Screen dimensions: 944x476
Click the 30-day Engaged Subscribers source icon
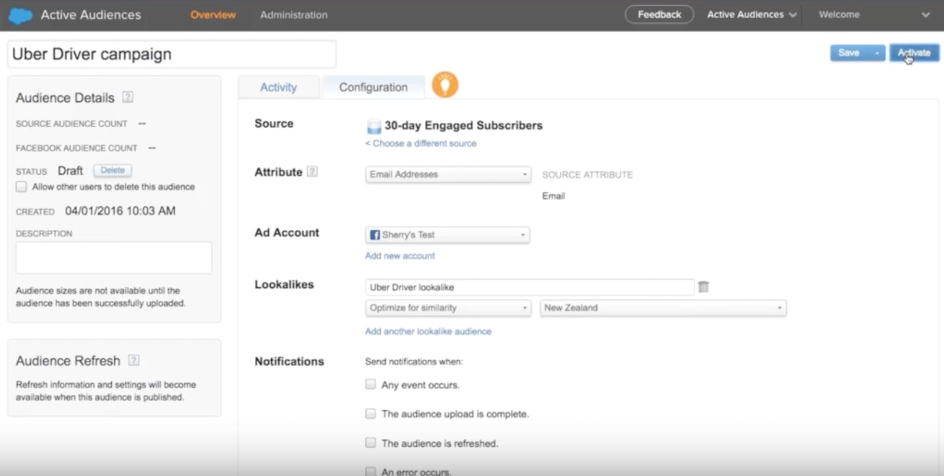pos(374,126)
